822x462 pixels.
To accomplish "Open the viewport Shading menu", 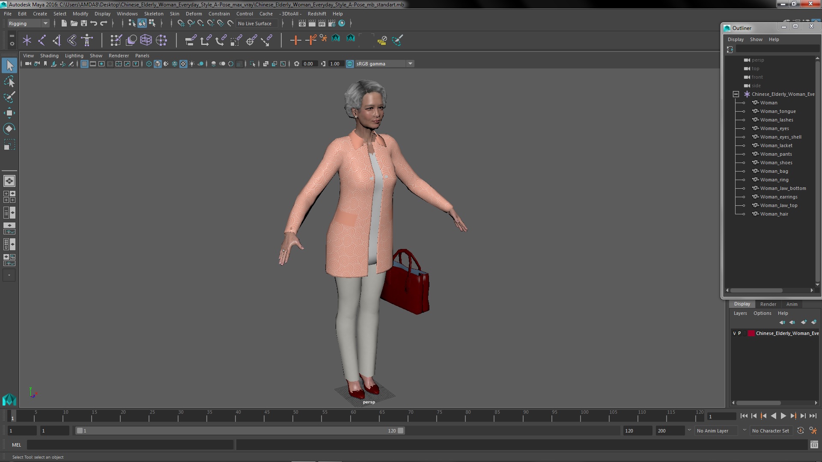I will 49,56.
